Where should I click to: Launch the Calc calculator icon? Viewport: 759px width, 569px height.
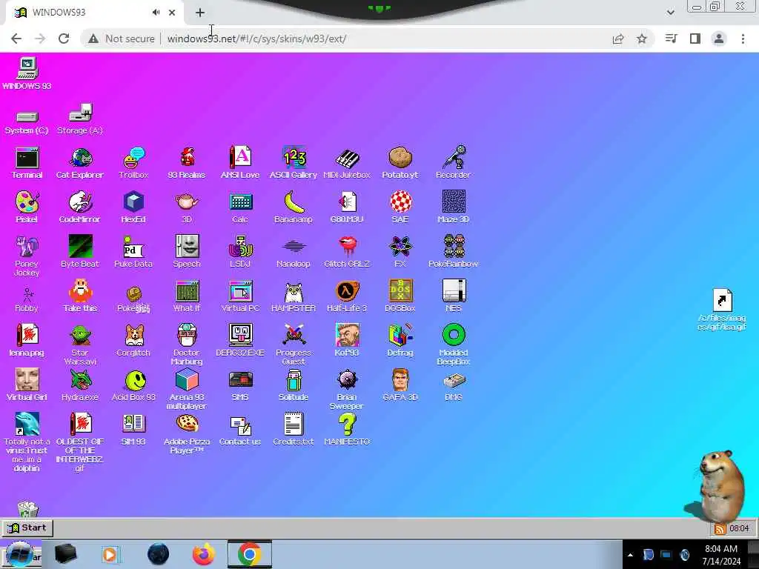pyautogui.click(x=240, y=202)
